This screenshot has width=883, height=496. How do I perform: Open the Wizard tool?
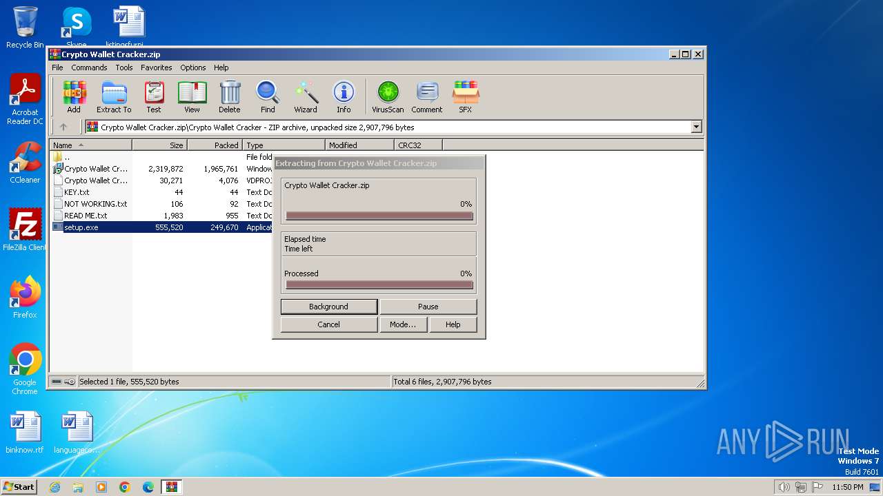click(x=306, y=97)
